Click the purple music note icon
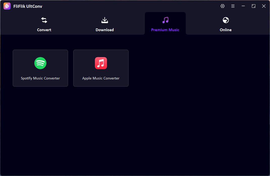Image resolution: width=270 pixels, height=176 pixels. point(165,20)
